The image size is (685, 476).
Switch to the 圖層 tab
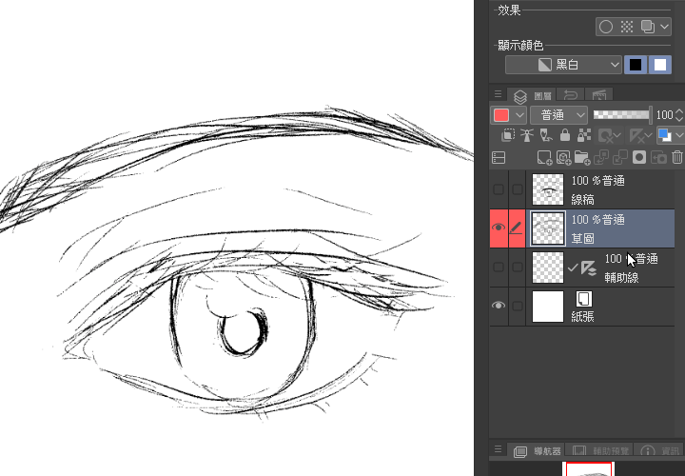point(532,95)
